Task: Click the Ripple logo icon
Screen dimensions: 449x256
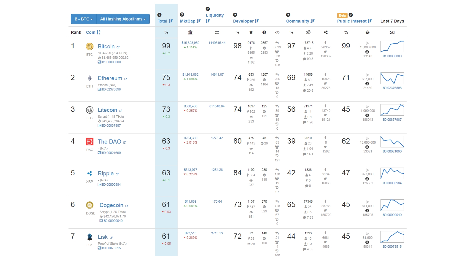Action: tap(90, 173)
